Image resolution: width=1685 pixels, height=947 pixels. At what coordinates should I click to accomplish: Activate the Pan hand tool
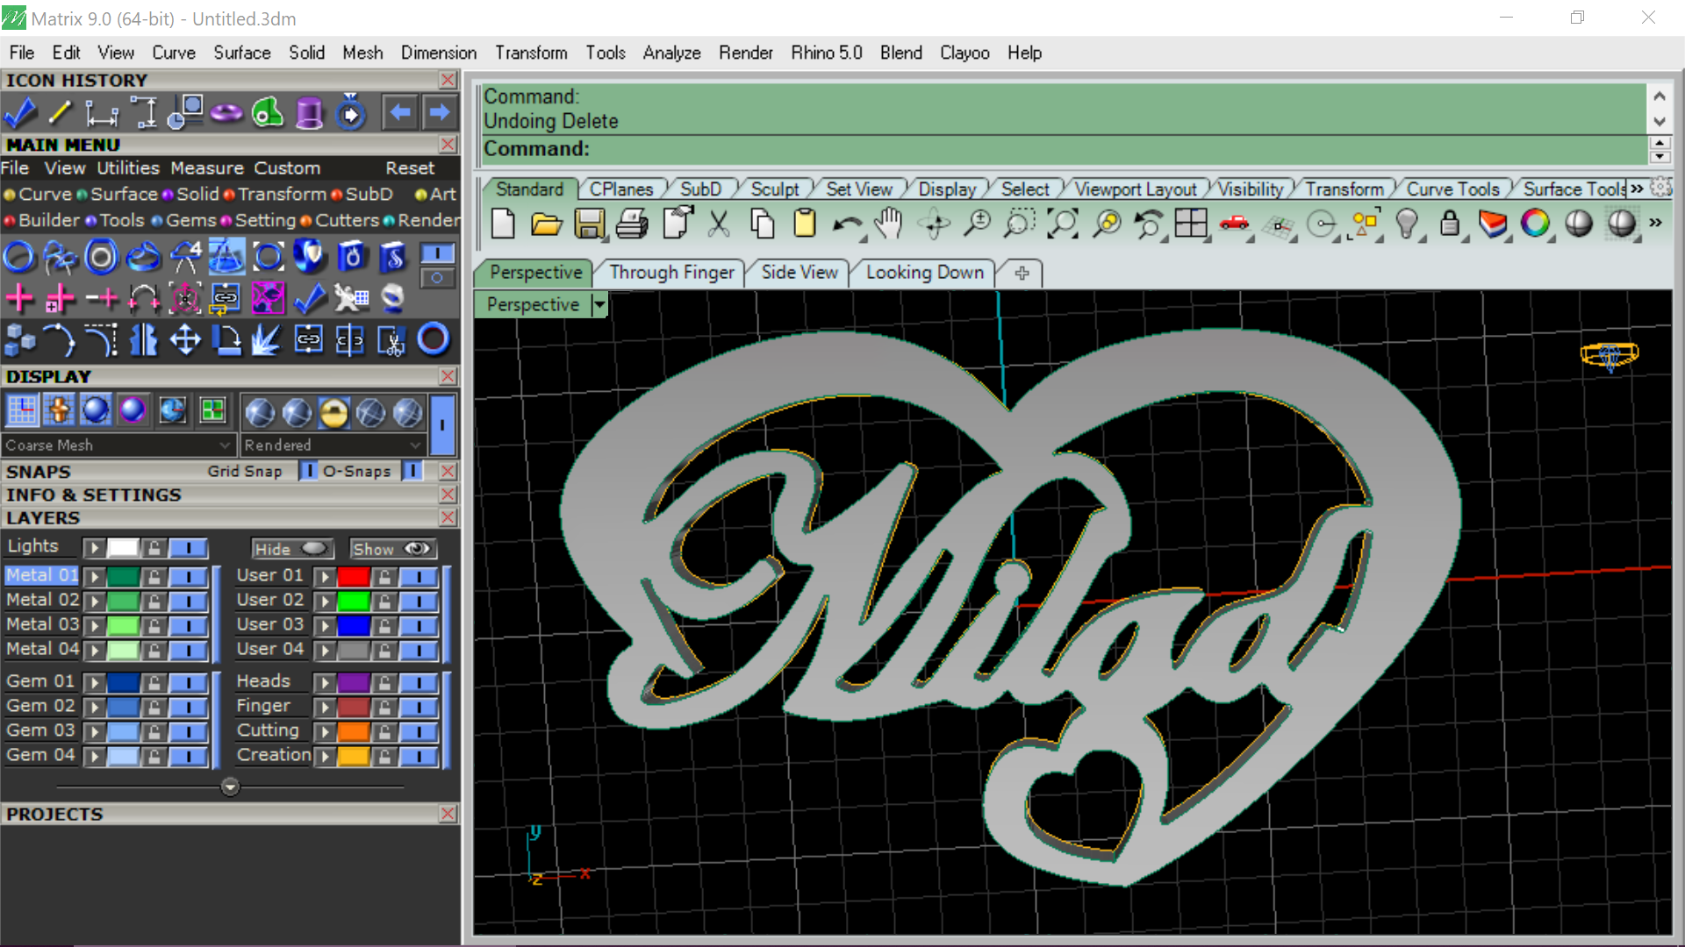click(x=889, y=224)
